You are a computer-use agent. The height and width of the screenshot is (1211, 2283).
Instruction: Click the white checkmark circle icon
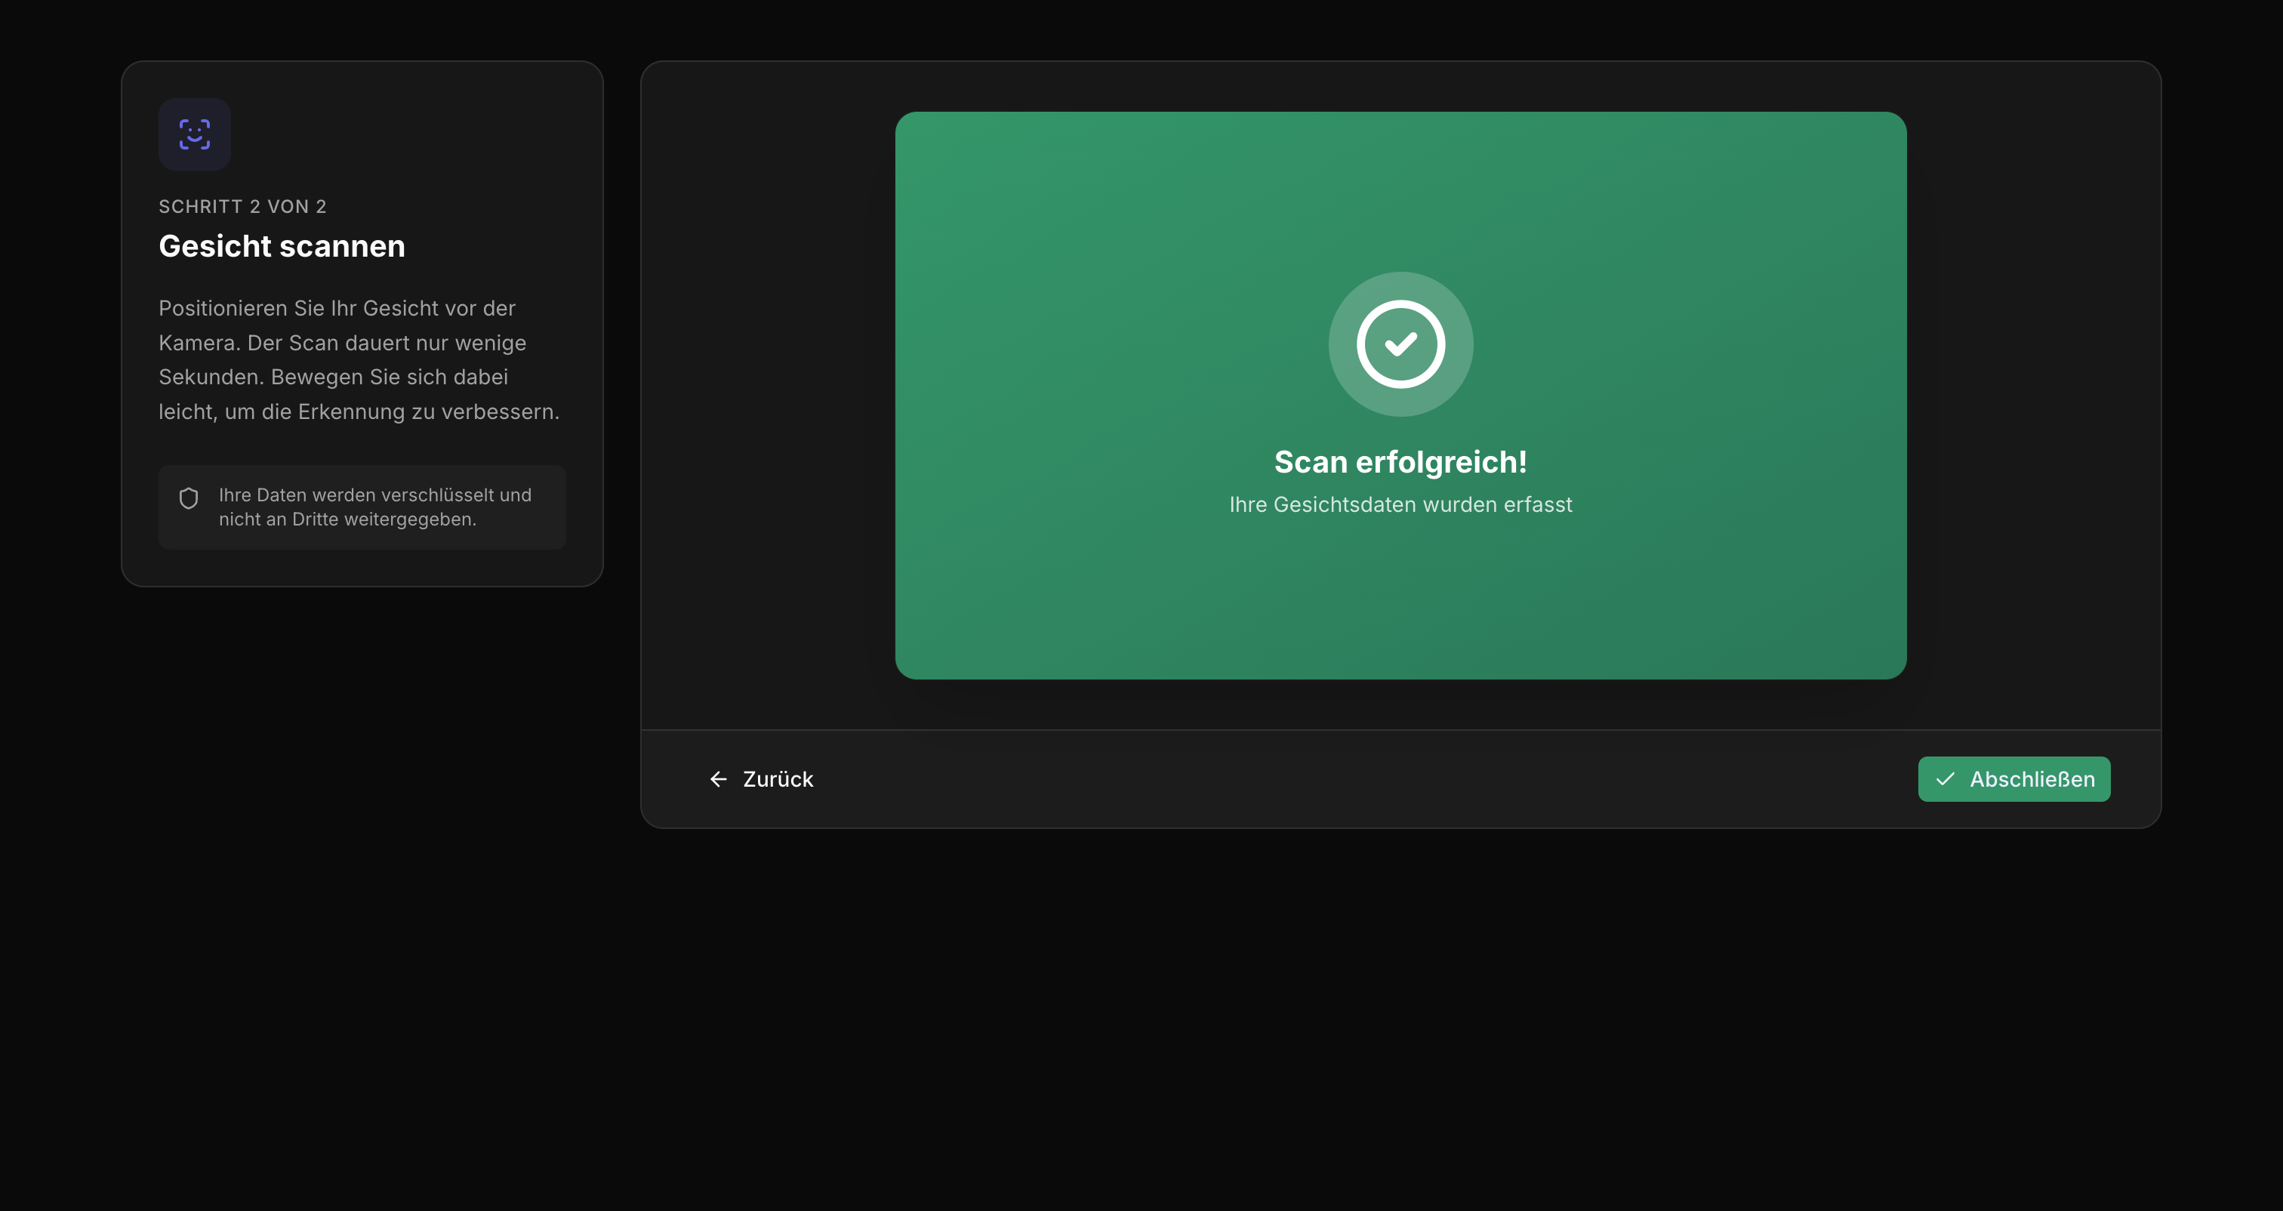click(1400, 344)
